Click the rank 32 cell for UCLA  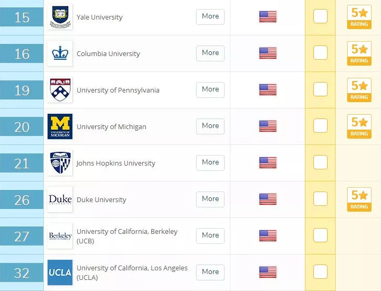click(x=22, y=273)
